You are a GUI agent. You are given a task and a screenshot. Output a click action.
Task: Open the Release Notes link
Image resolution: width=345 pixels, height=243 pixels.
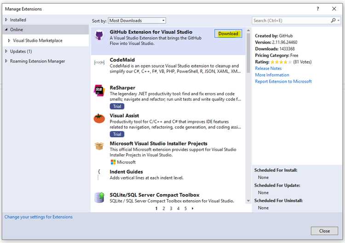[268, 69]
